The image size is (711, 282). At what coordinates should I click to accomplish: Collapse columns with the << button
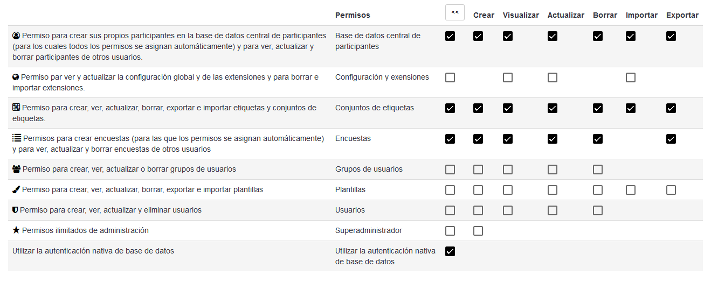455,12
